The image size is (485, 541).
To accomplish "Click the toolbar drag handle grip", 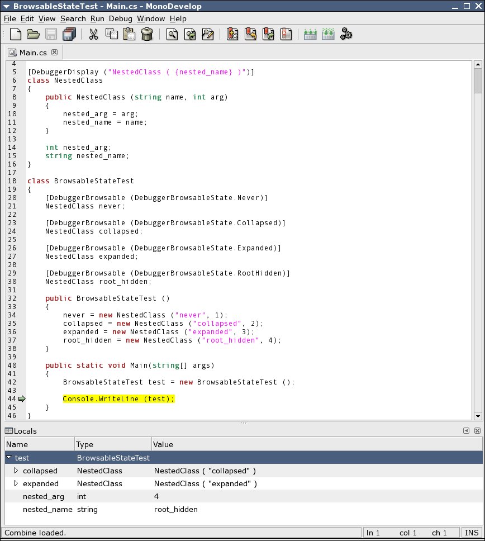I will [x=3, y=34].
